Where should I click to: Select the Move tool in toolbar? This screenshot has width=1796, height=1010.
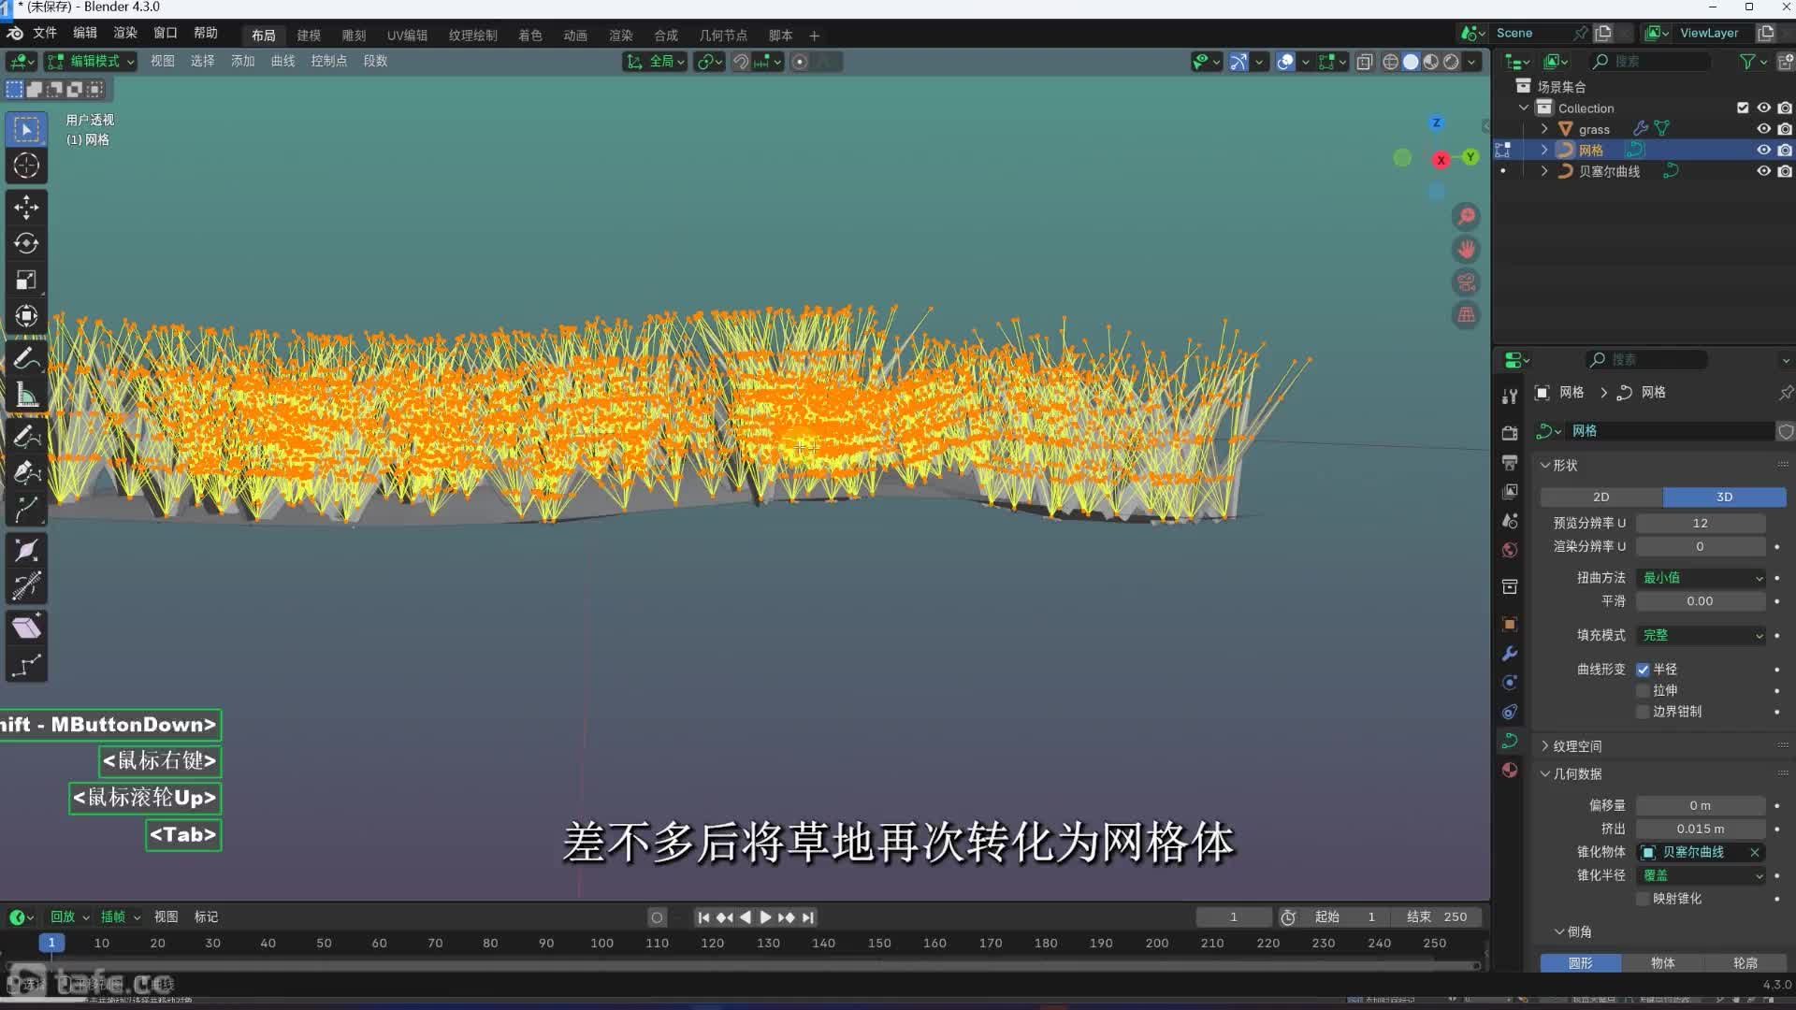(x=26, y=207)
